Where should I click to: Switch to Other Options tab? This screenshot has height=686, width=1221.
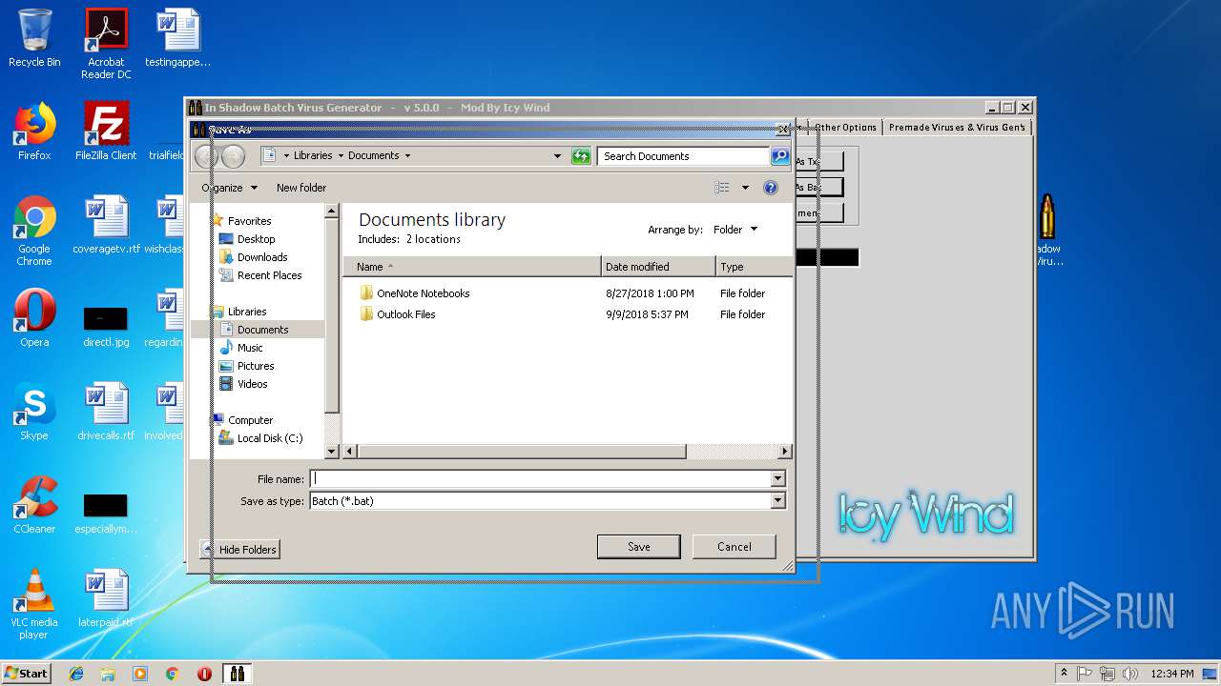845,128
